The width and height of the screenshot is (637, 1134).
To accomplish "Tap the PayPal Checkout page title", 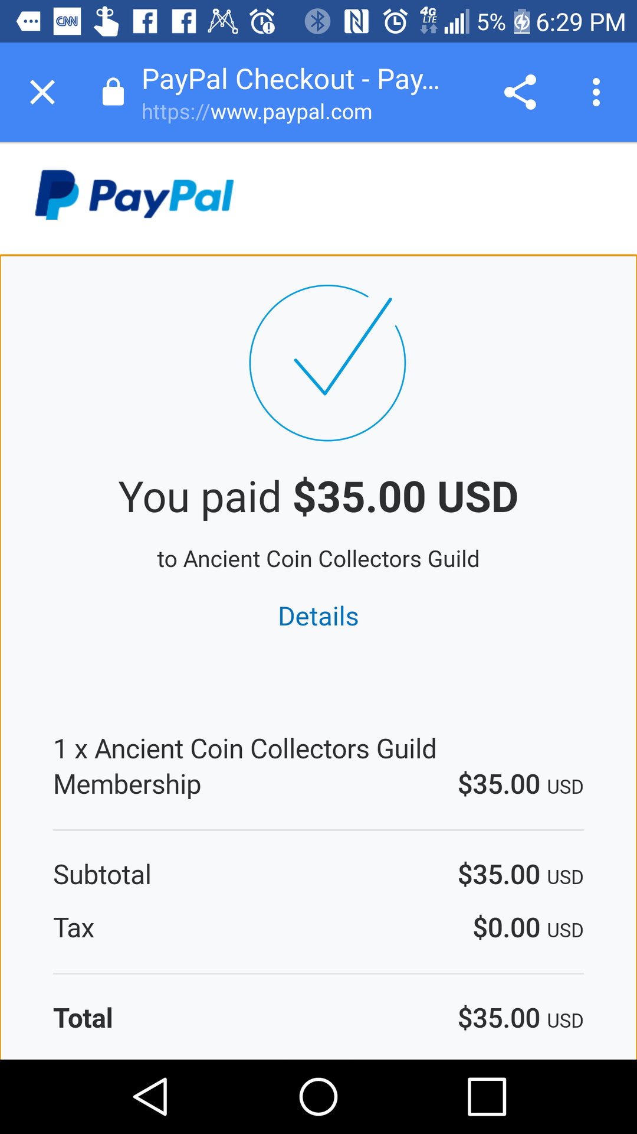I will (291, 79).
